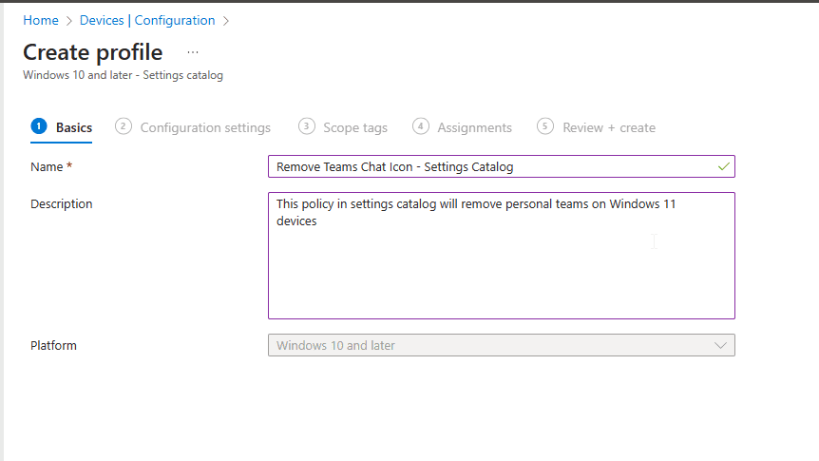The height and width of the screenshot is (461, 819).
Task: Open the ellipsis menu beside Create profile
Action: click(x=193, y=52)
